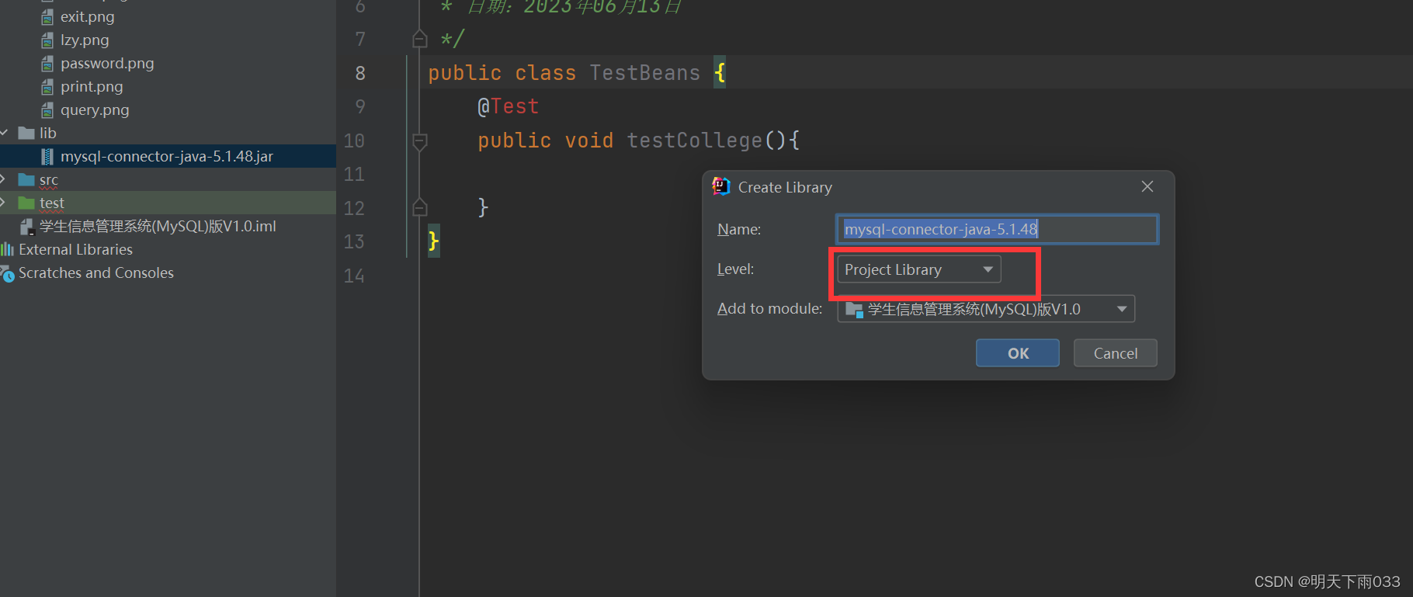Click the Add to module: label
Viewport: 1413px width, 597px height.
click(x=769, y=309)
